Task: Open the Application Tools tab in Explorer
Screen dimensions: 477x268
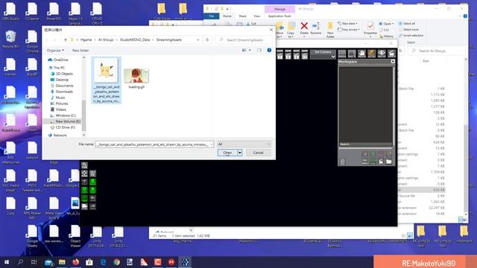Action: pyautogui.click(x=279, y=16)
